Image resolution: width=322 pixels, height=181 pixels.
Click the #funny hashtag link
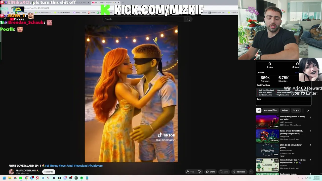54,166
